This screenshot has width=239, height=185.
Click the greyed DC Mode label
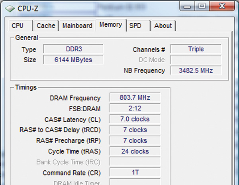click(x=152, y=60)
